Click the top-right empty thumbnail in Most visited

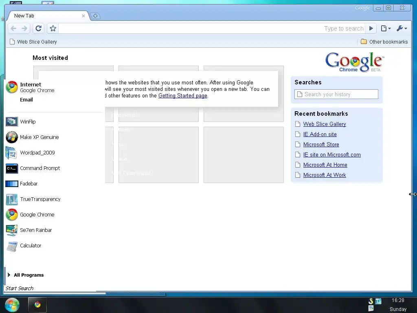point(244,94)
